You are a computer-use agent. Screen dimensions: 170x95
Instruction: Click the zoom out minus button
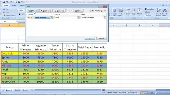[156, 93]
